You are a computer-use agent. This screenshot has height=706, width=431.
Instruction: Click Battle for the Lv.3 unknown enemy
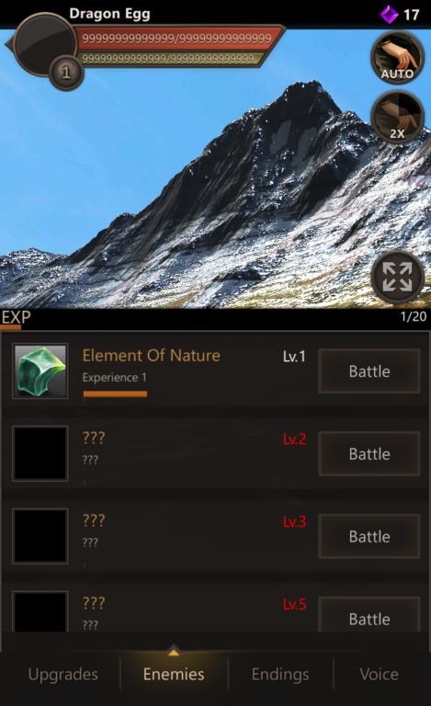tap(369, 536)
